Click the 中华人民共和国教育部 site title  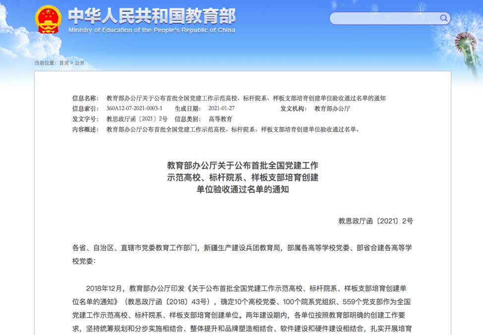pos(152,16)
